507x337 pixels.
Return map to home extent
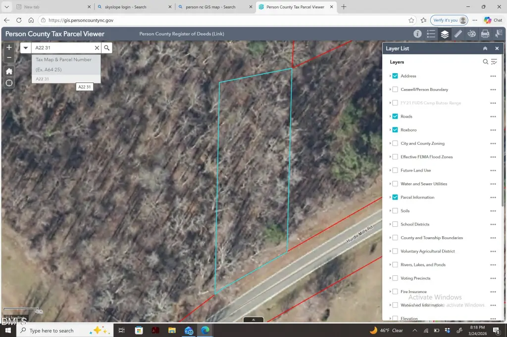[x=9, y=71]
